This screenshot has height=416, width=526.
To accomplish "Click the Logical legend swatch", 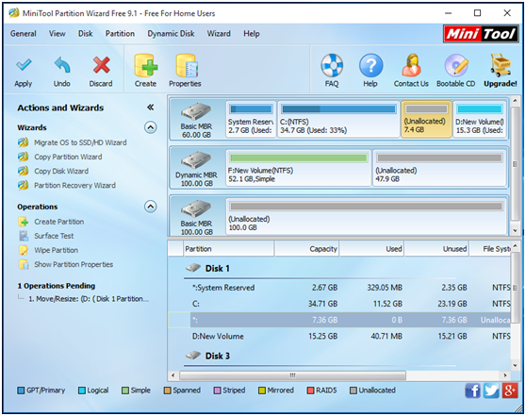I will [x=81, y=391].
